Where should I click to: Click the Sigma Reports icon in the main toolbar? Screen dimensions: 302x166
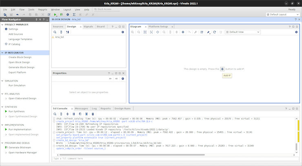coord(74,15)
